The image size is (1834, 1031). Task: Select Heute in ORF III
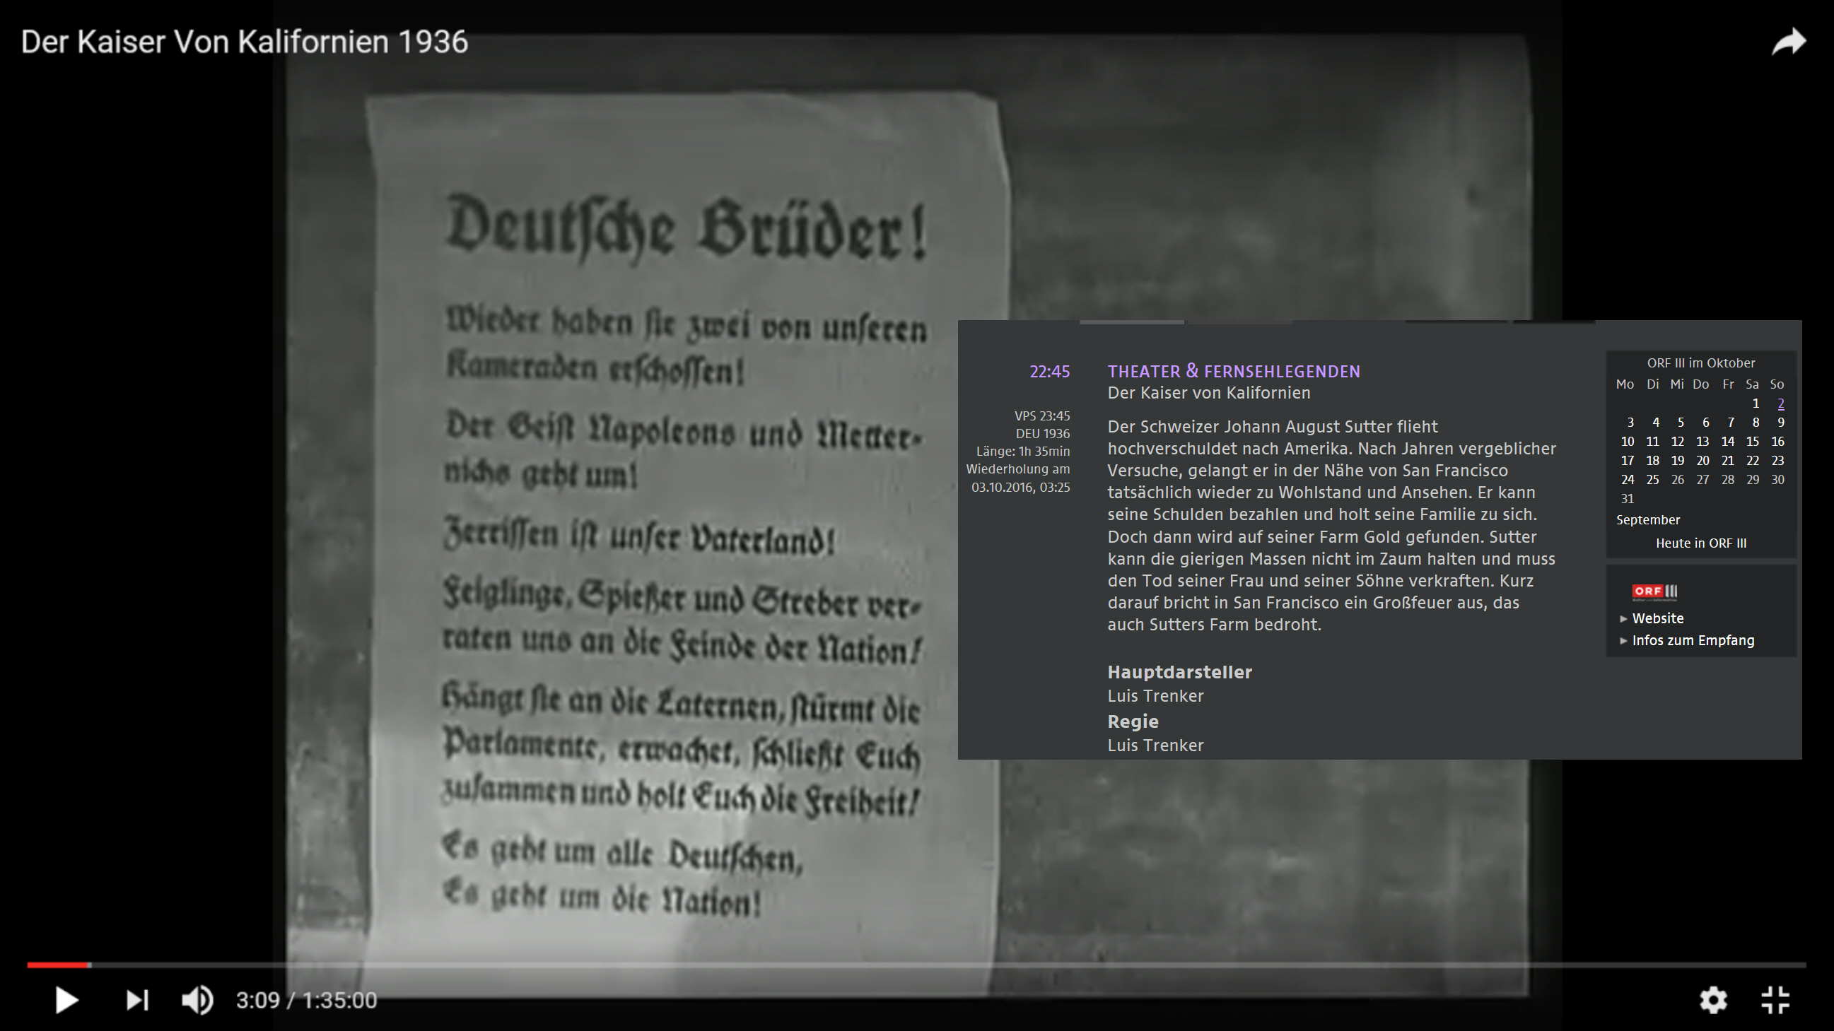coord(1700,543)
